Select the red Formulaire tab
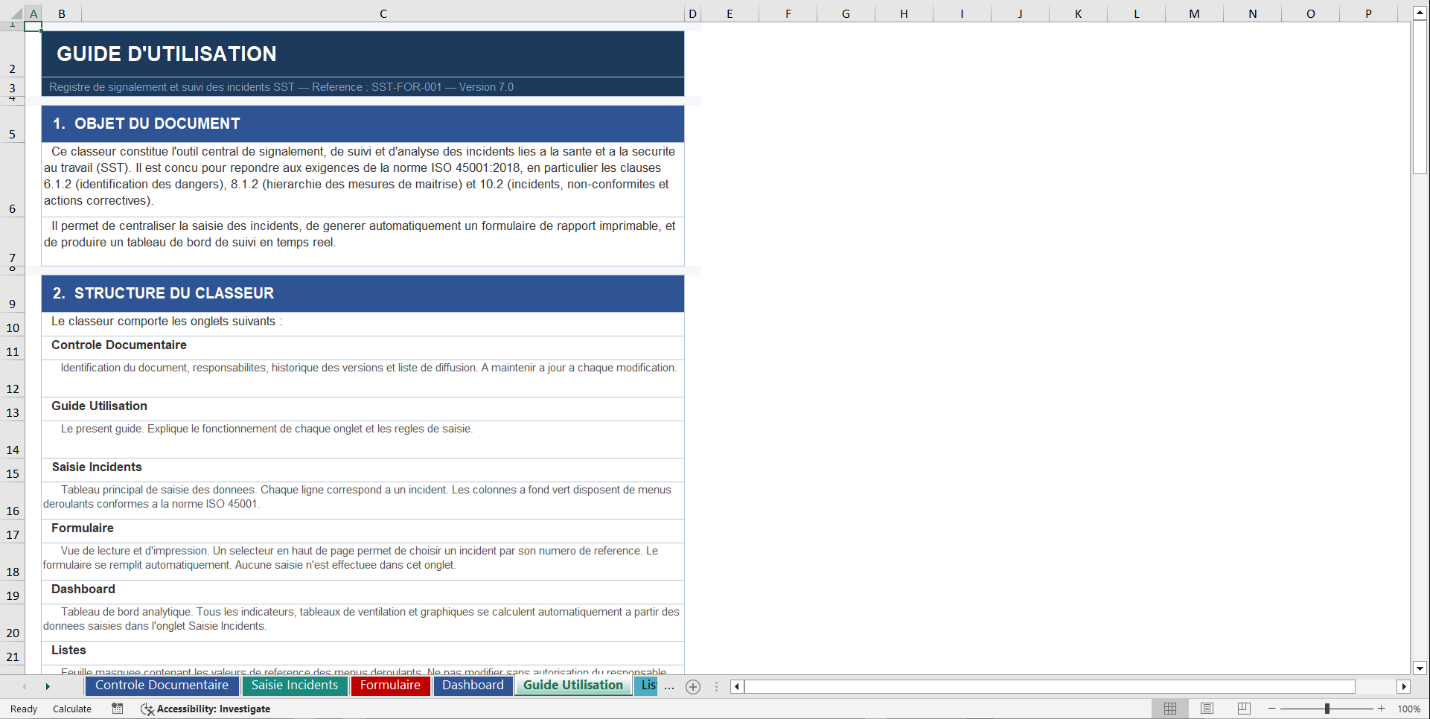The width and height of the screenshot is (1430, 719). [390, 686]
